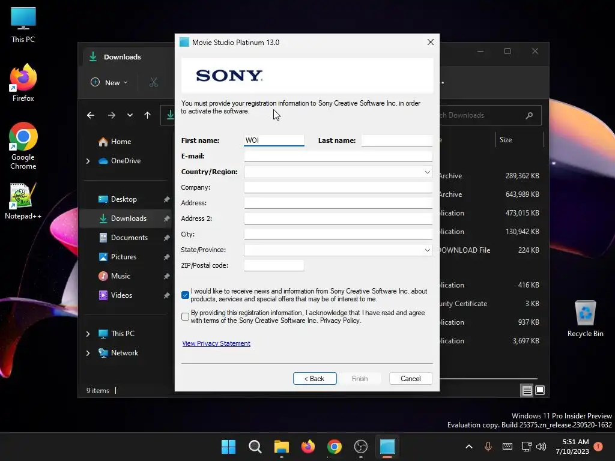Go forward in Downloads Explorer window

(111, 115)
